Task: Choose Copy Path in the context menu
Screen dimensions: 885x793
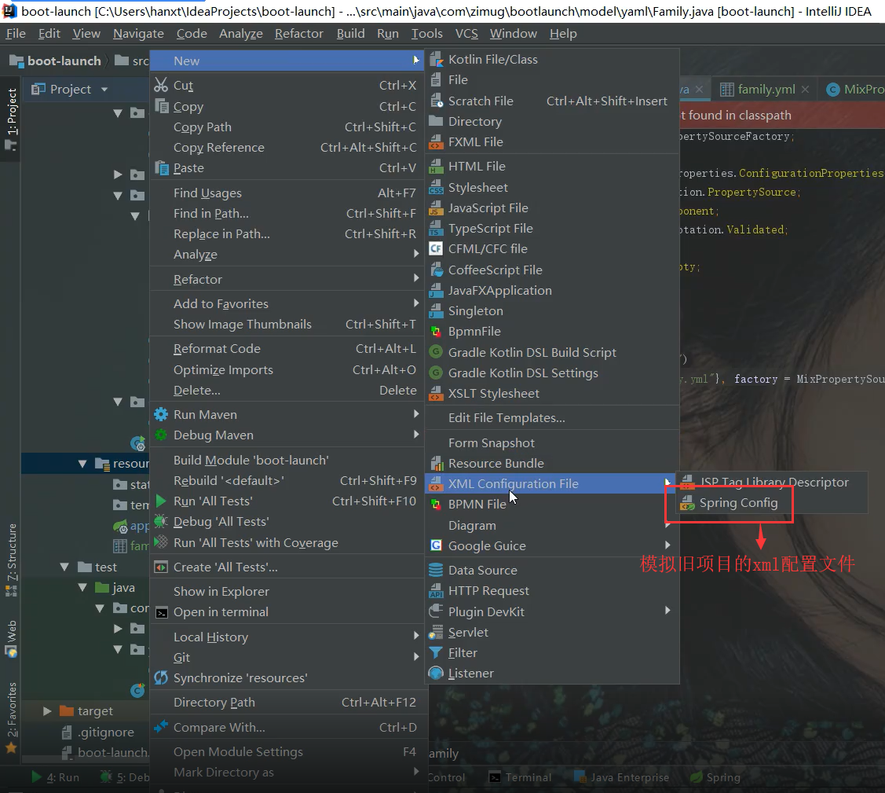Action: click(288, 127)
